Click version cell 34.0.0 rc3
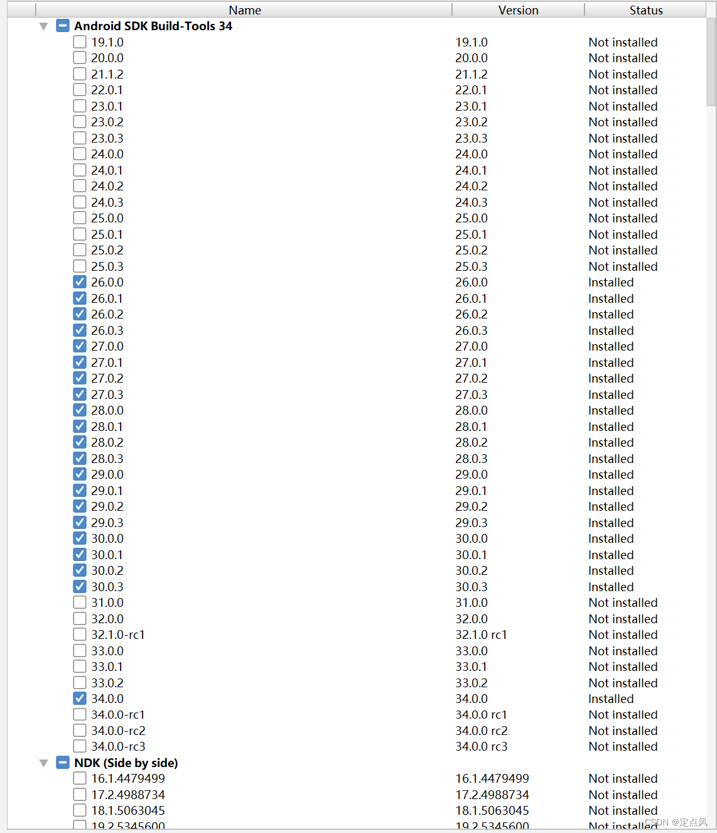This screenshot has width=717, height=833. (481, 746)
